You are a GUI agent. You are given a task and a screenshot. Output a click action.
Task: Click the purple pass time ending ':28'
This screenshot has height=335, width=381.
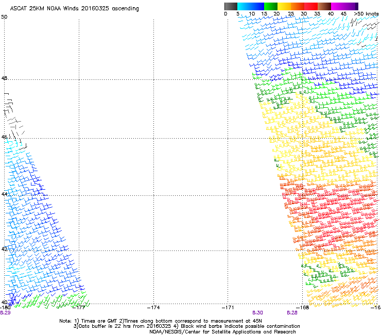(292, 313)
